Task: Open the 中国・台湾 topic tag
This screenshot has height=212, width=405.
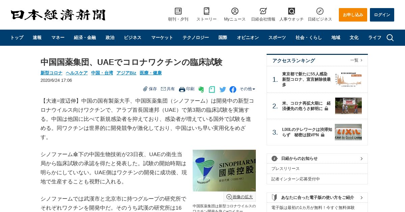Action: (x=102, y=73)
